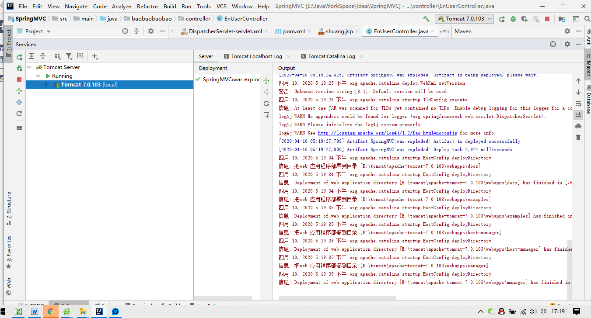Close the EnUserController.java tab
Viewport: 591px width, 318px height.
[x=433, y=31]
